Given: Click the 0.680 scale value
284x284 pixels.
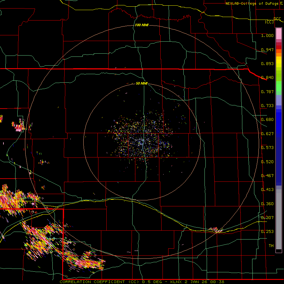Looking at the screenshot, I should pos(267,119).
